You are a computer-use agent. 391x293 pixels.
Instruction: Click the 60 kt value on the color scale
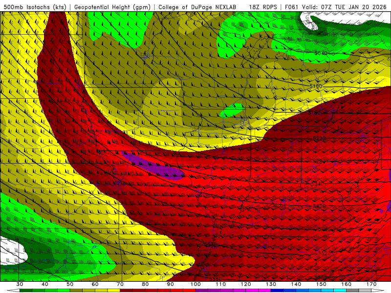(x=95, y=284)
